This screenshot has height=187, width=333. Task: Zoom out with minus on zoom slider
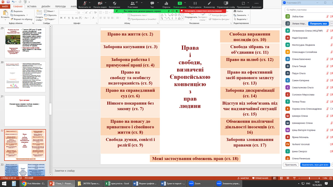(299, 178)
